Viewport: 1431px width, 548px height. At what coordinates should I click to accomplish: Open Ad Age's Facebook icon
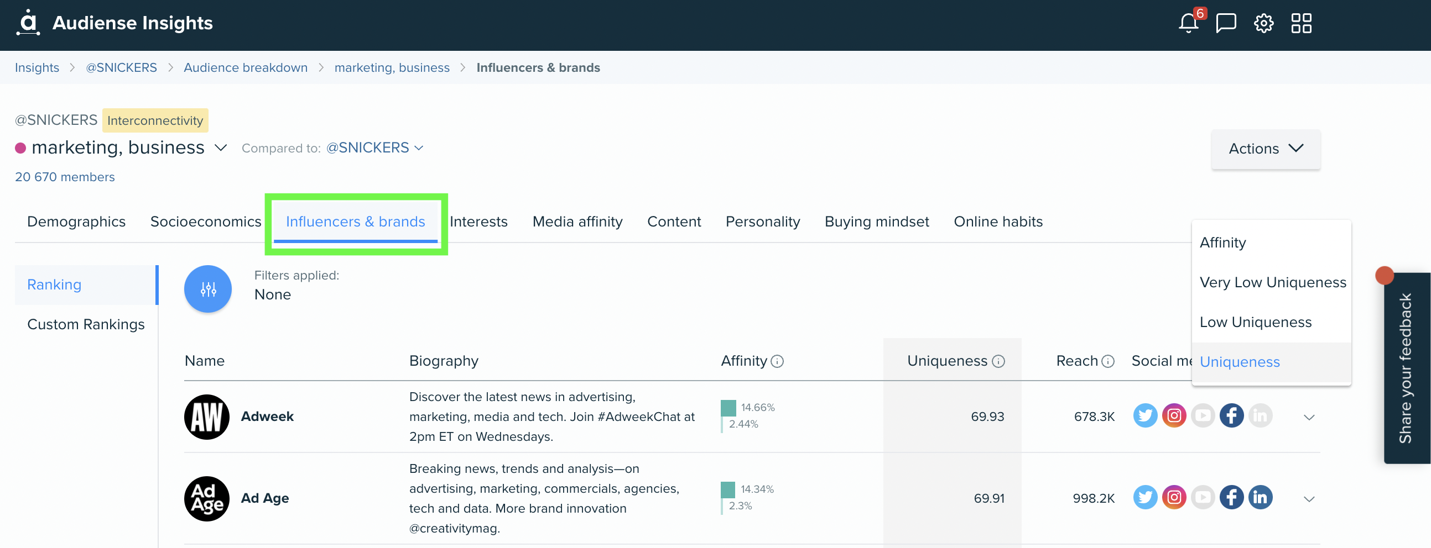(x=1231, y=498)
